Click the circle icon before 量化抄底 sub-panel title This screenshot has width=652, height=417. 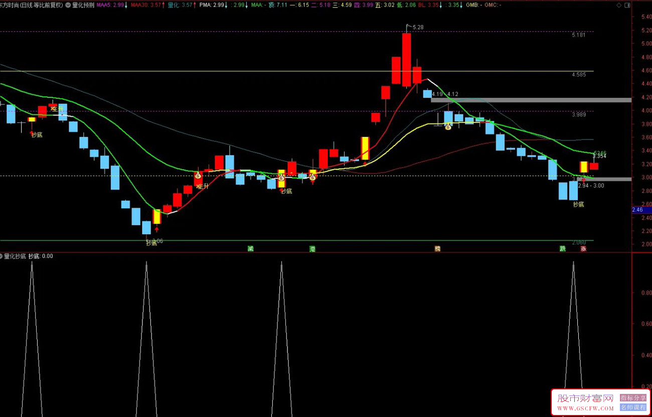2,256
